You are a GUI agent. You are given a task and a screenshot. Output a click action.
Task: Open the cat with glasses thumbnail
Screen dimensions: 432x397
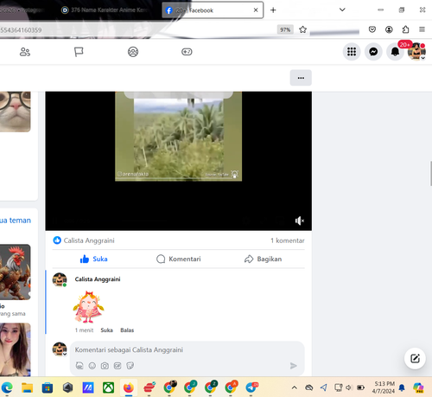pos(15,112)
